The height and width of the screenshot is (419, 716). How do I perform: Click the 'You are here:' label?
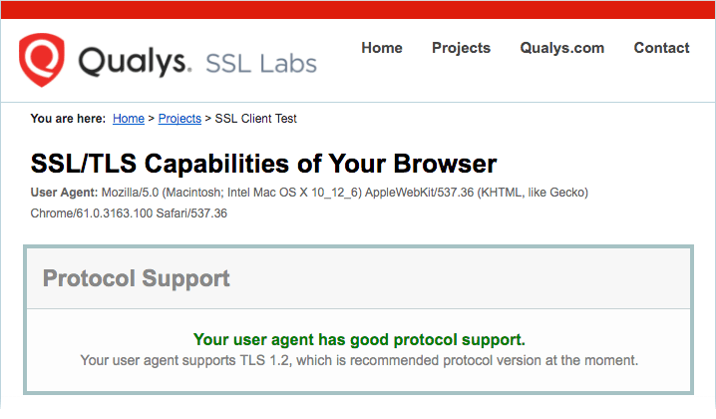[x=68, y=119]
